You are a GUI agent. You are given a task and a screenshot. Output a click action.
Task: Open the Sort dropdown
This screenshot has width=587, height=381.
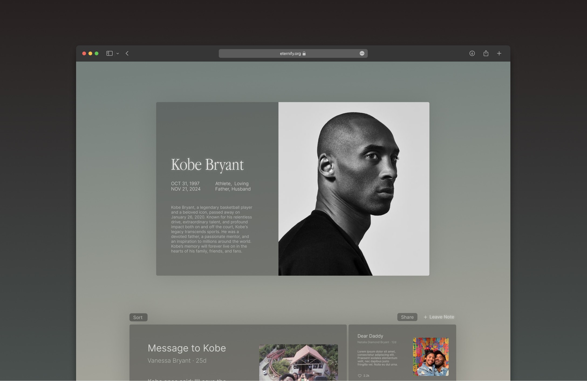(x=138, y=317)
